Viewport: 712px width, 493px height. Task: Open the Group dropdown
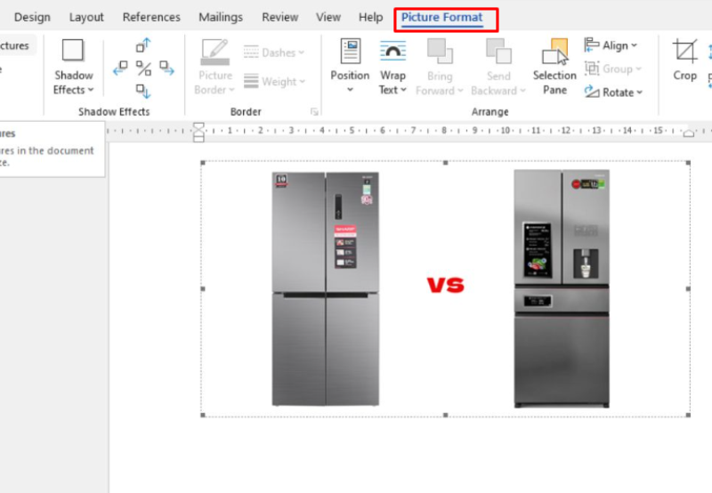point(613,69)
